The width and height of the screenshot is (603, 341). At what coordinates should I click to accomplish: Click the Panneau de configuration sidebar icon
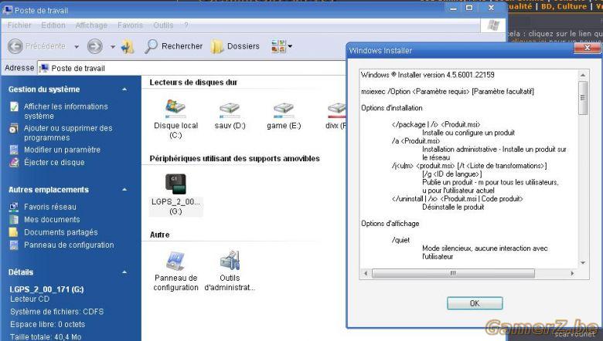14,245
